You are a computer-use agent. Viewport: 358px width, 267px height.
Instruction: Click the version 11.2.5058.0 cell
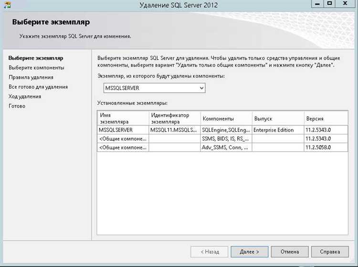click(326, 147)
